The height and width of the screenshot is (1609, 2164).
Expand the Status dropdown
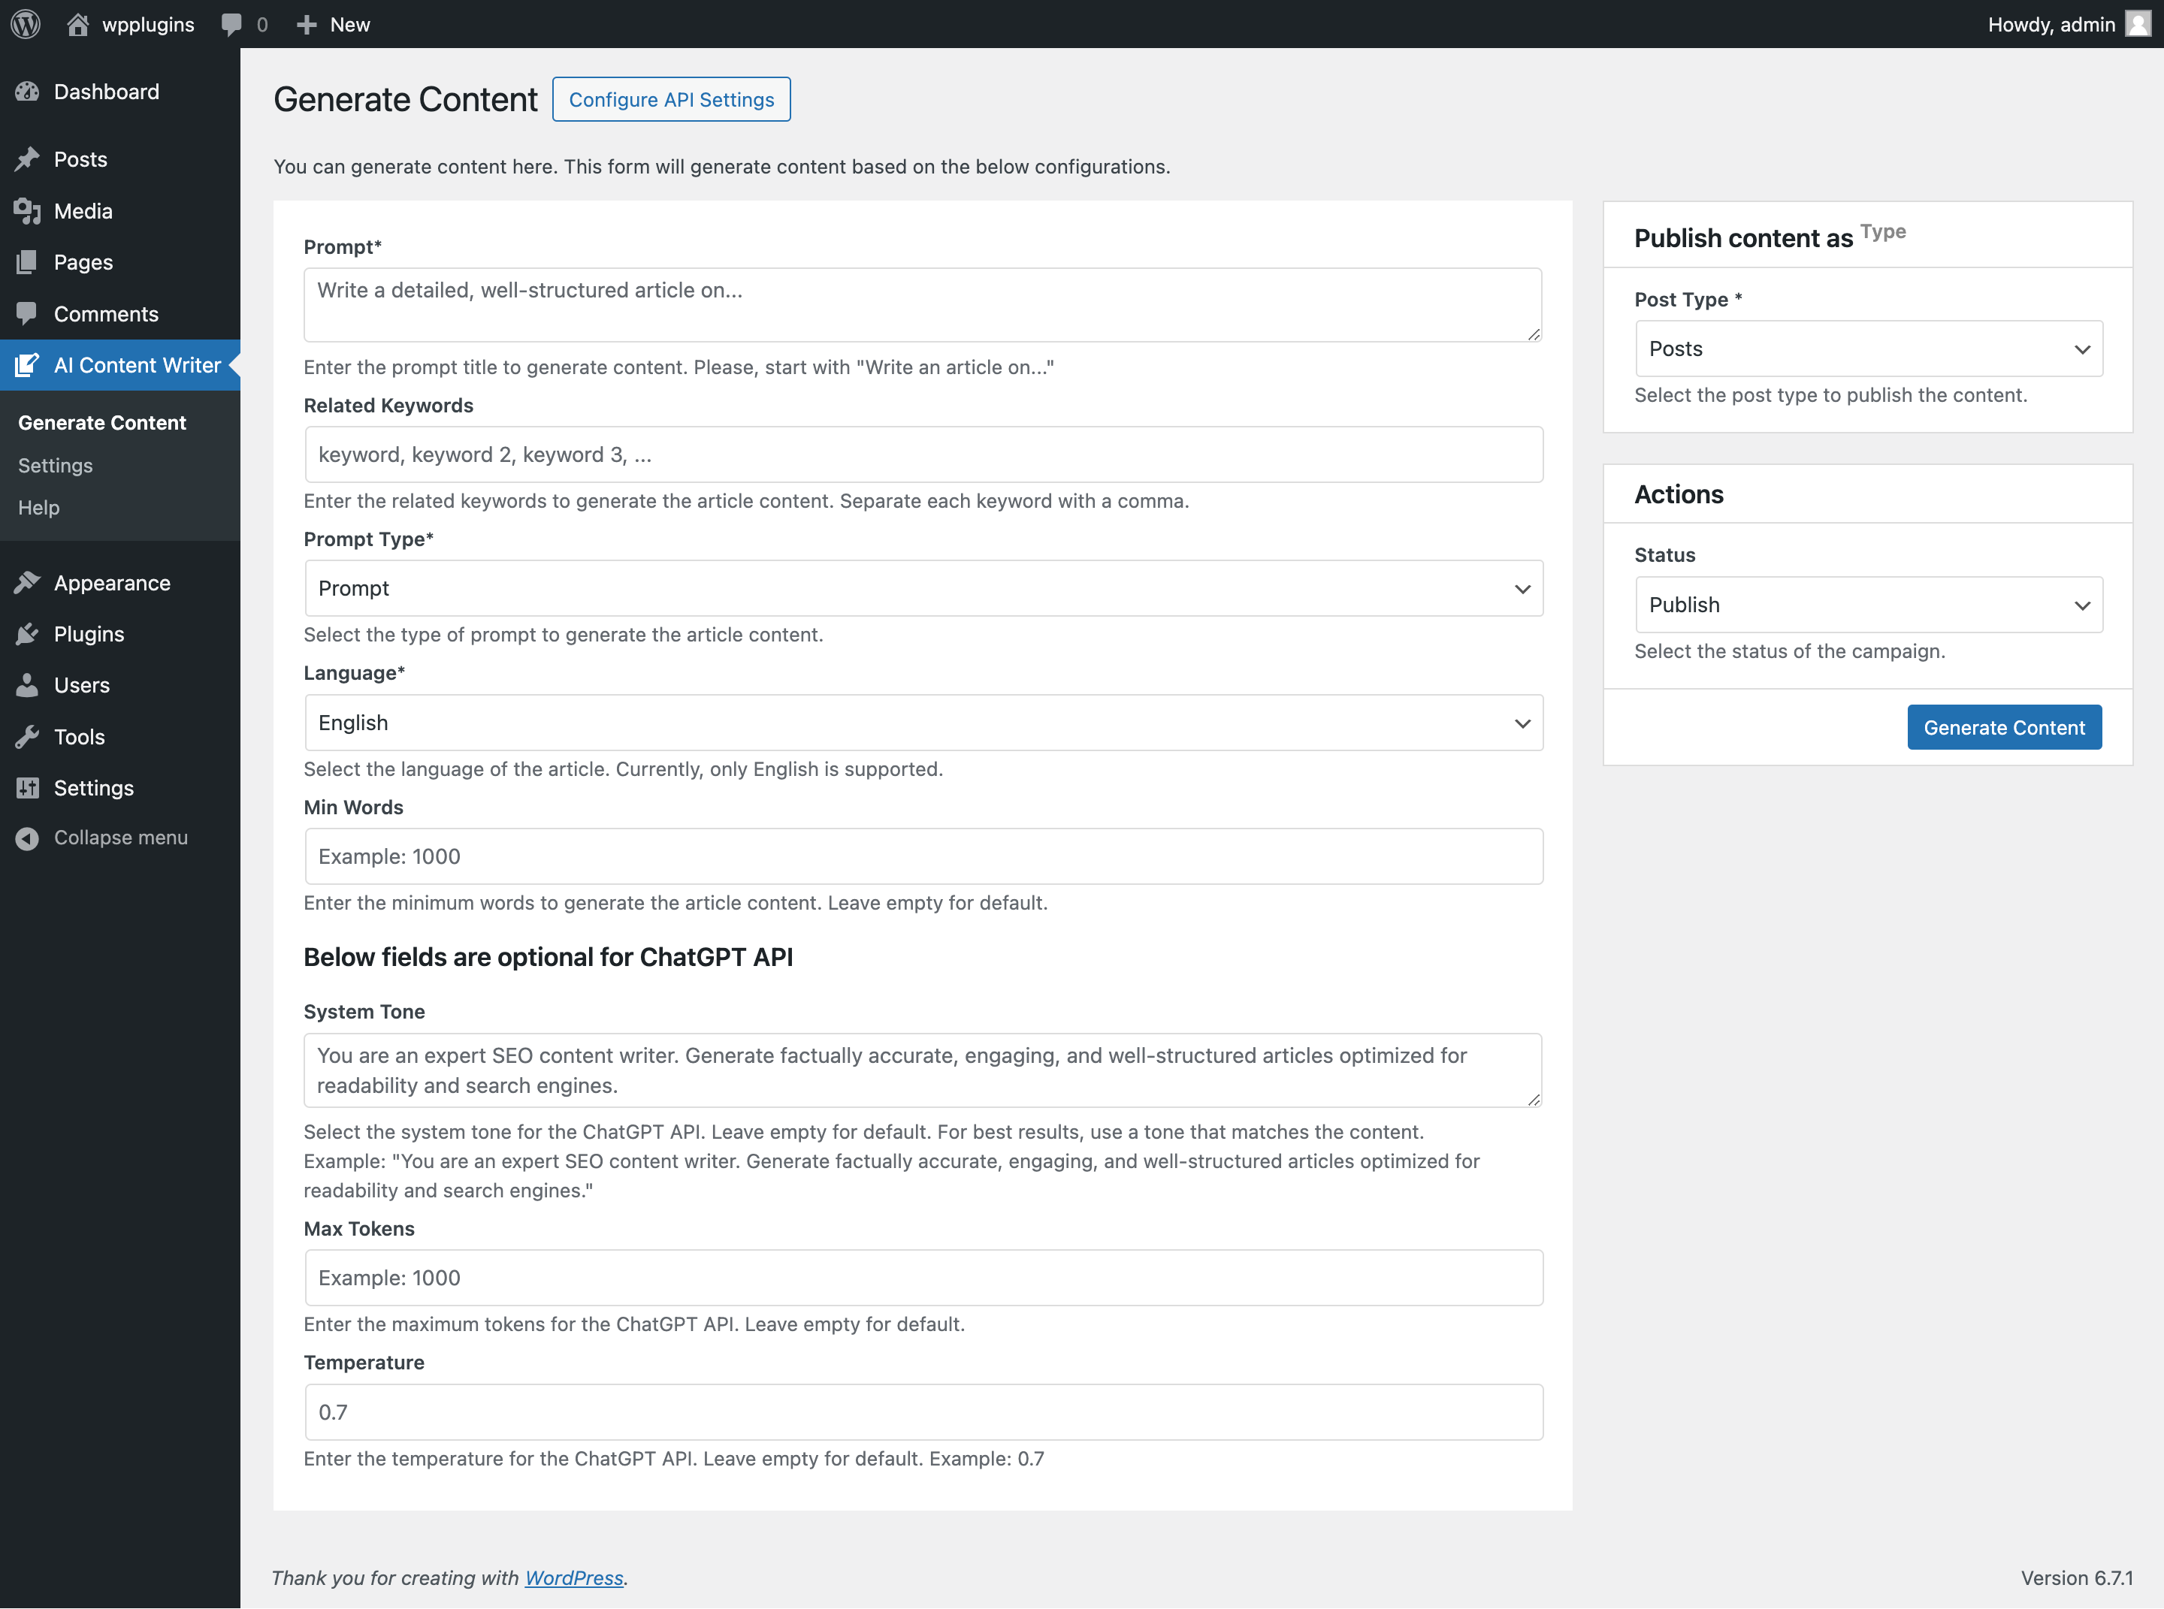click(1868, 605)
